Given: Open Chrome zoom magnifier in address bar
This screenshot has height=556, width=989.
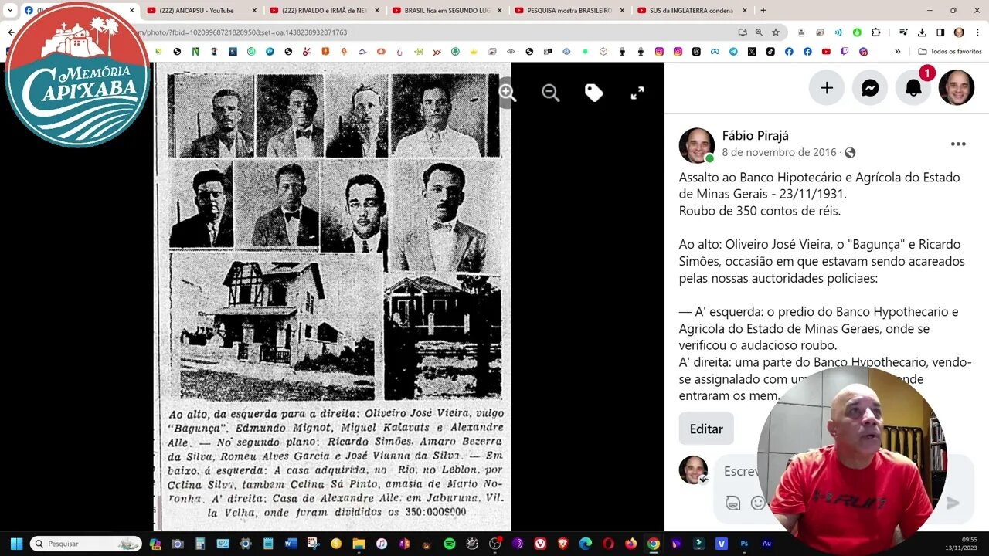Looking at the screenshot, I should [x=759, y=32].
